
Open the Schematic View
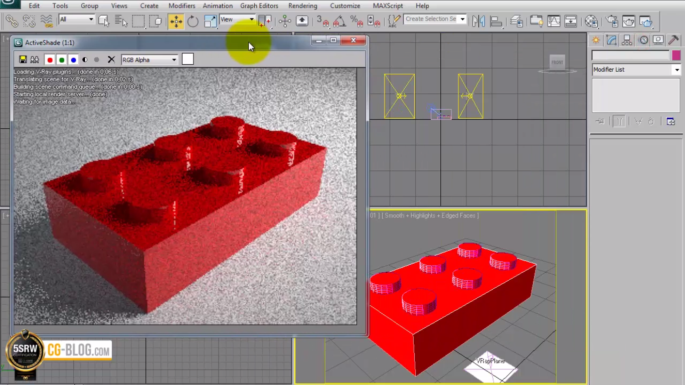pos(571,21)
